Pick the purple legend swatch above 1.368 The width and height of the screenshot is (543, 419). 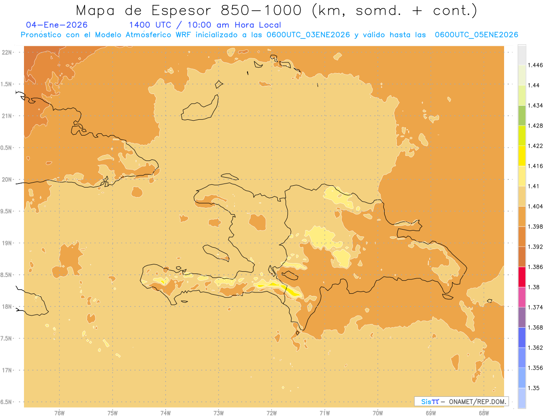coord(522,317)
